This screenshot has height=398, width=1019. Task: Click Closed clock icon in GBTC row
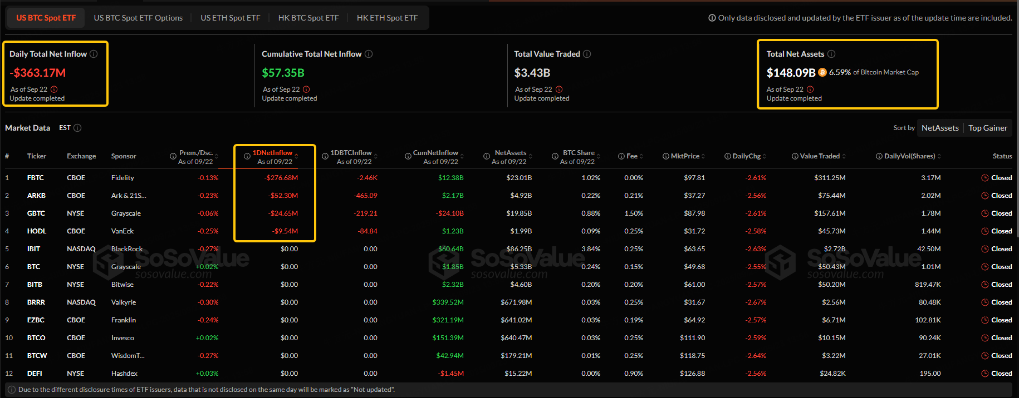(985, 213)
